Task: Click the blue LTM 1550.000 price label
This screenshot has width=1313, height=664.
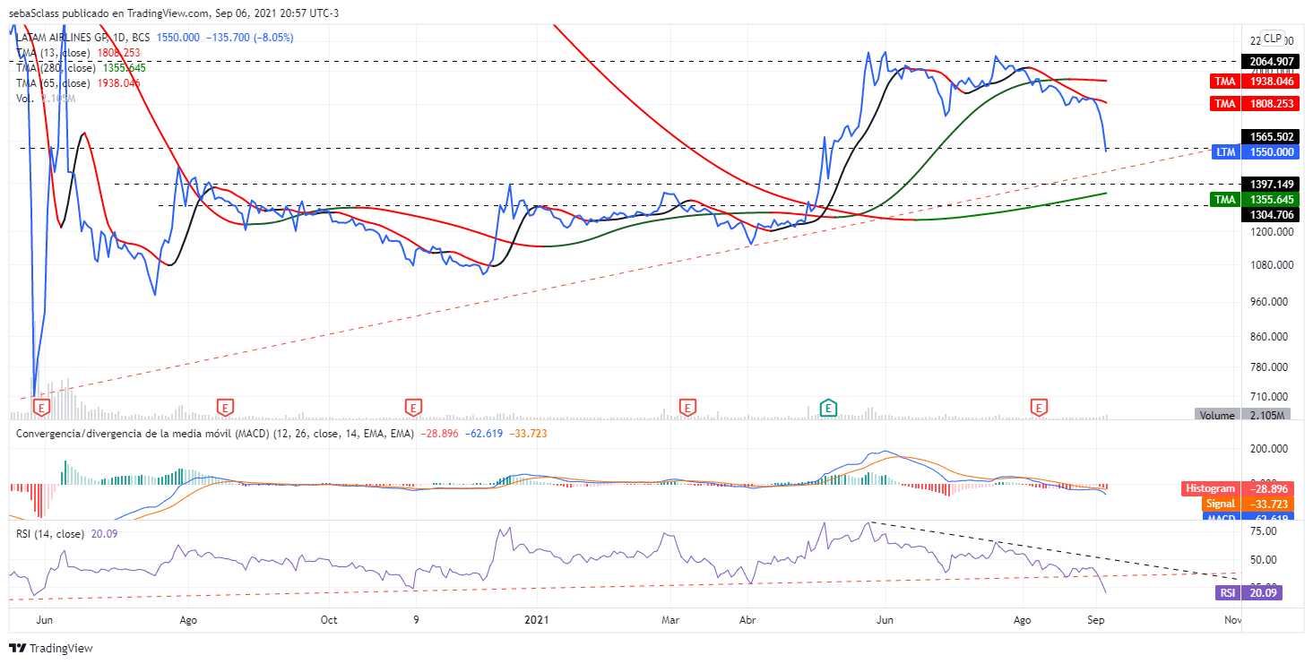Action: (1256, 152)
